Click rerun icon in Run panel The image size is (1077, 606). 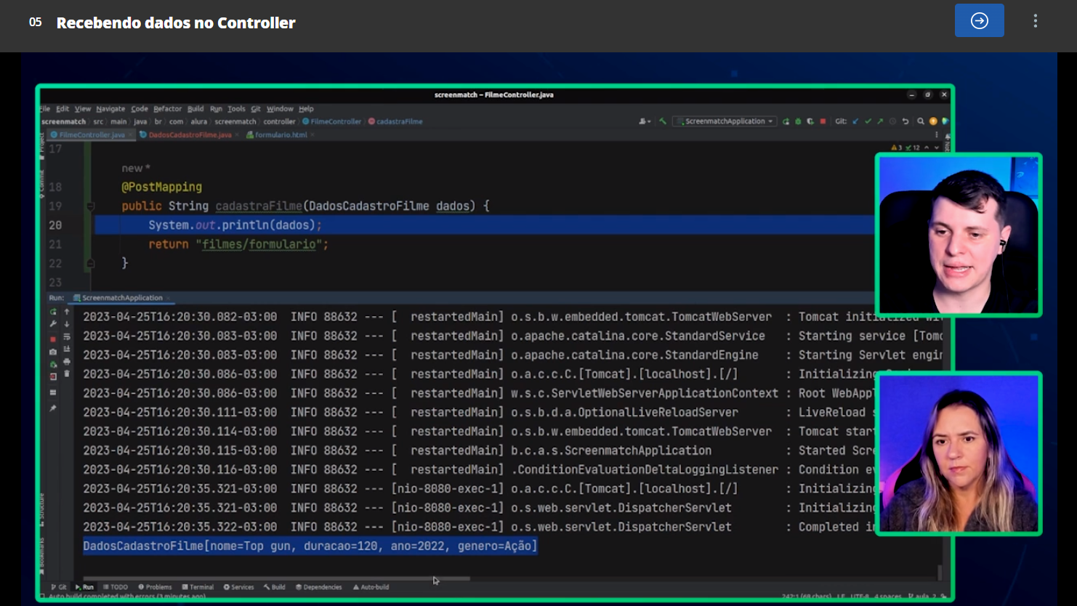53,312
